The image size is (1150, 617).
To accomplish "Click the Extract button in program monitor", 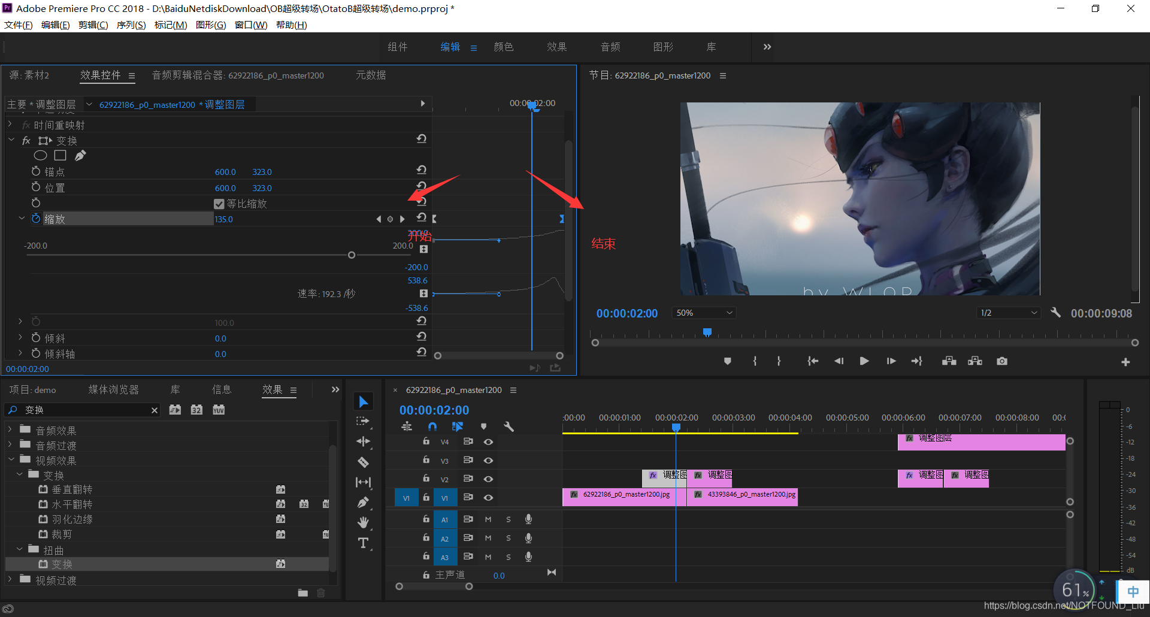I will [x=975, y=361].
